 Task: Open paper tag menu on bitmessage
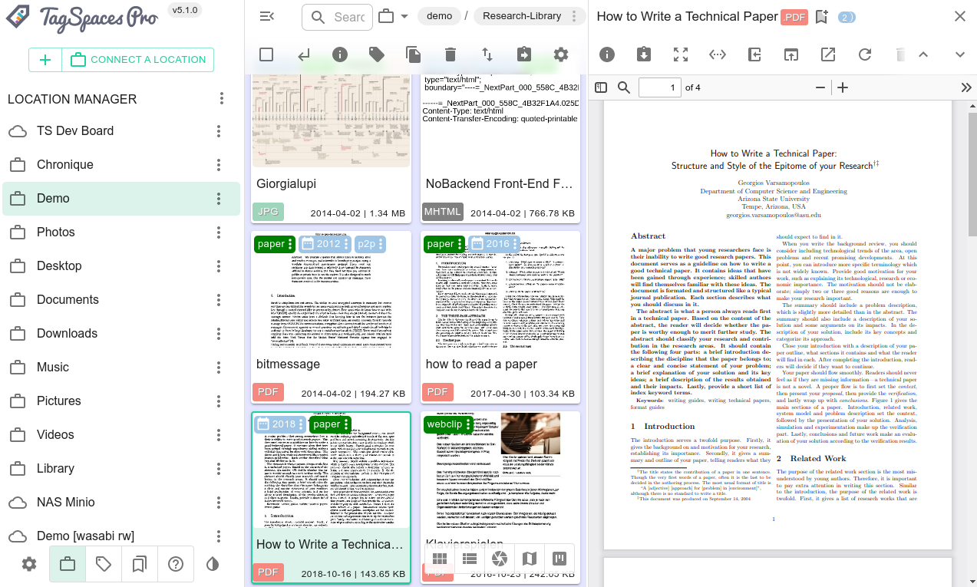pyautogui.click(x=290, y=244)
